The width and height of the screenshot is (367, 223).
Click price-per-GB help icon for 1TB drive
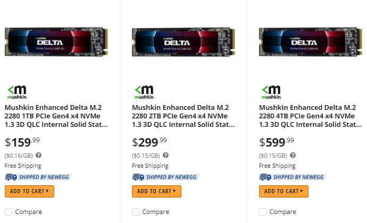(x=39, y=156)
